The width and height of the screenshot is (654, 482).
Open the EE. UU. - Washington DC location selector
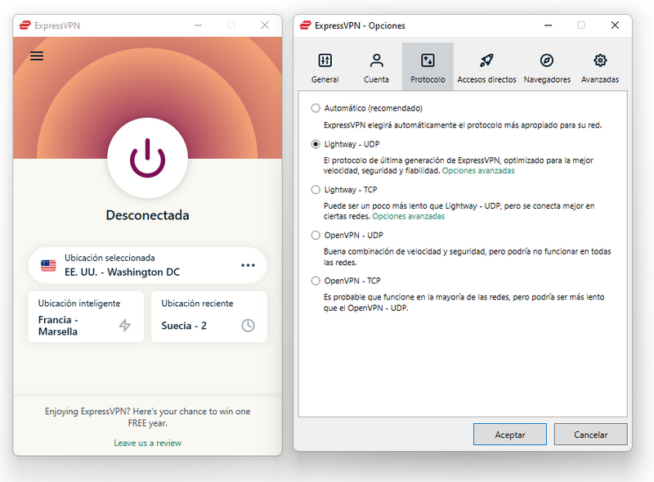click(147, 265)
